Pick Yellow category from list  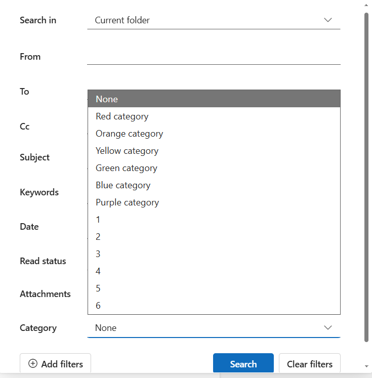pos(214,151)
